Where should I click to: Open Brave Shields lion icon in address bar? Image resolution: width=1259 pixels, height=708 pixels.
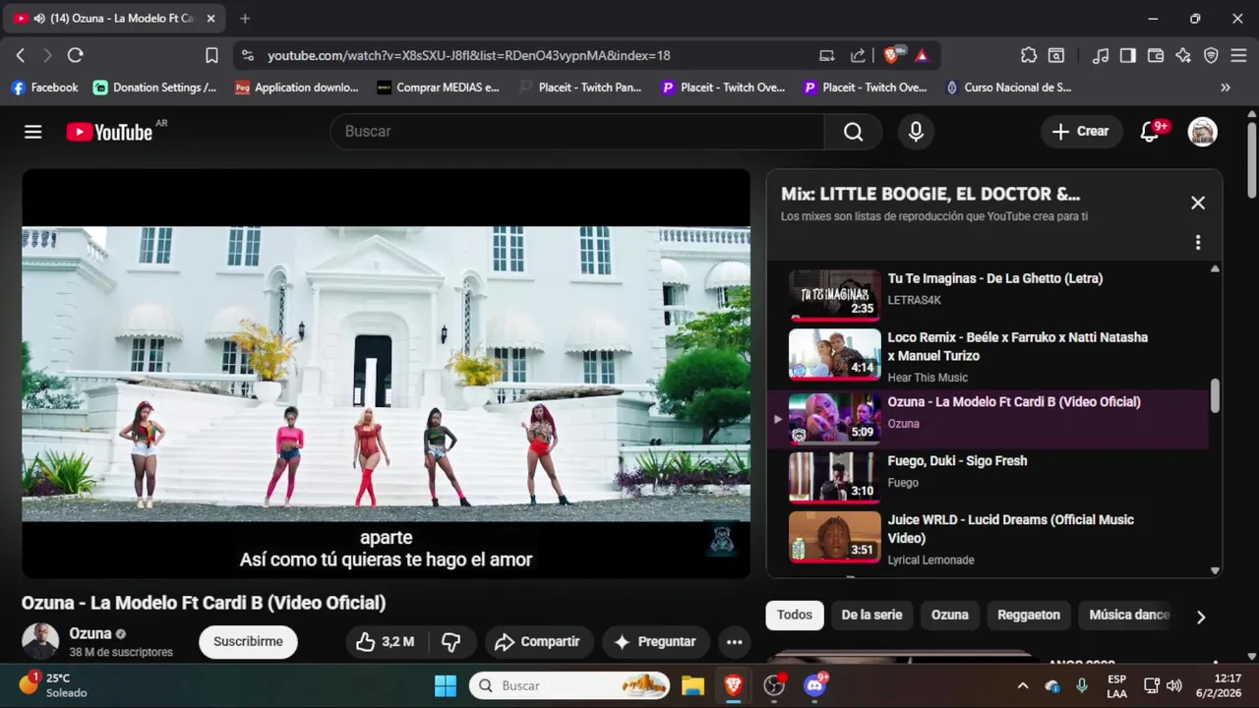(x=892, y=56)
